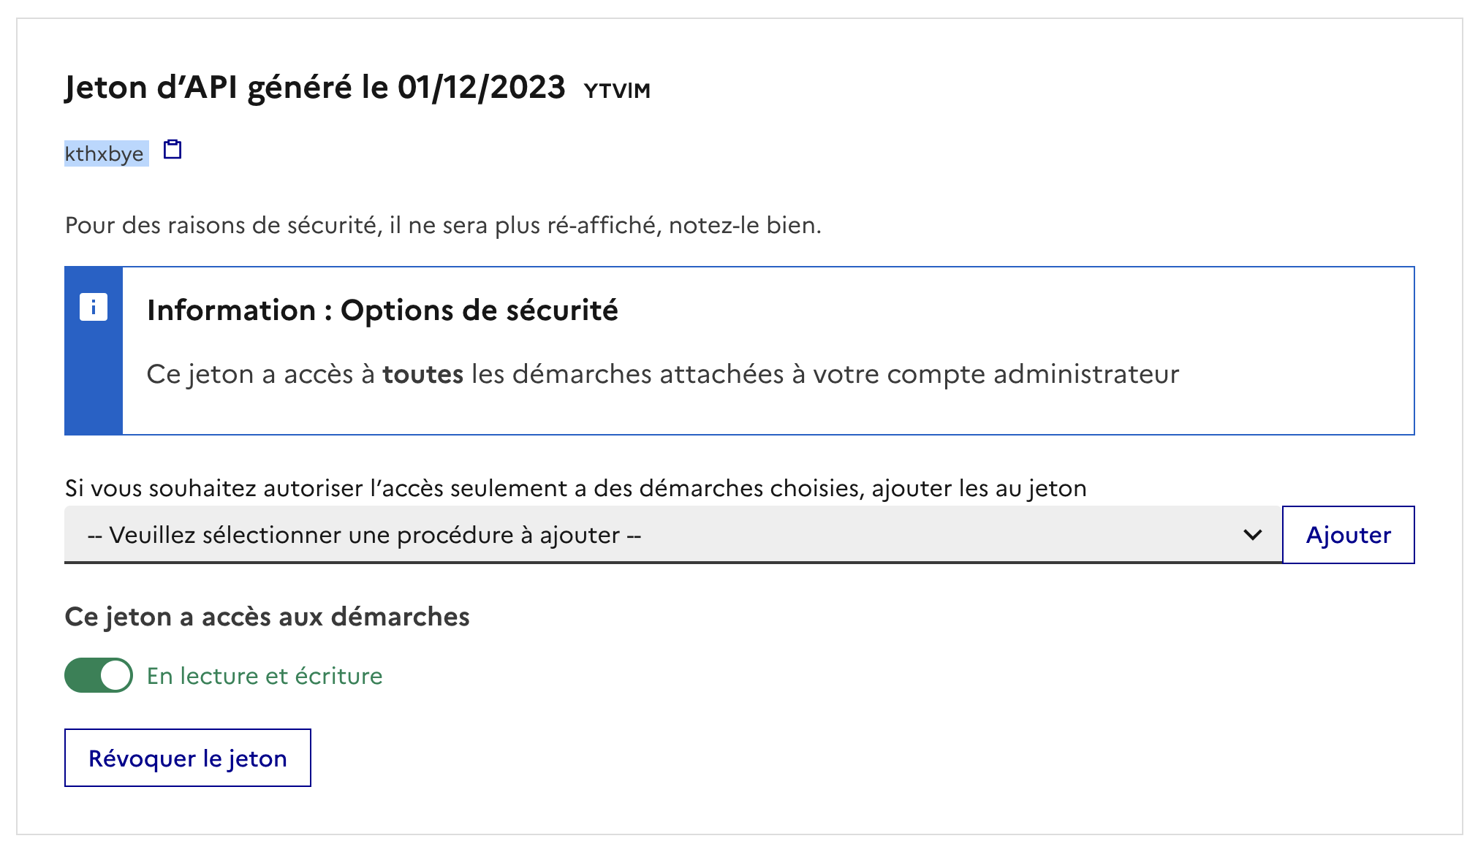Click the "Révoquer le jeton" button

(188, 758)
